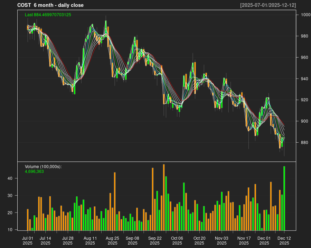Select the Aug 11 2025 date label

click(x=90, y=240)
